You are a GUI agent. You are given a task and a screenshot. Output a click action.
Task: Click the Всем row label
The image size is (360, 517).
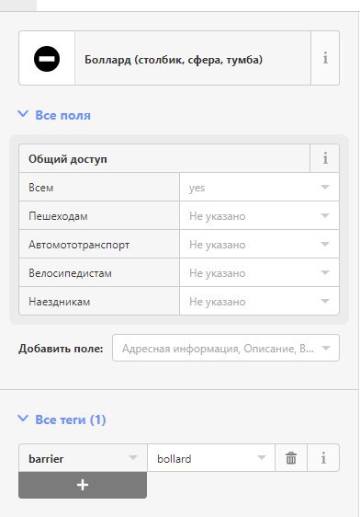click(40, 188)
